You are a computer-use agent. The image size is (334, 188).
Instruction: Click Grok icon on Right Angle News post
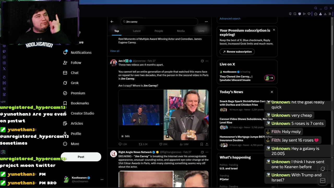202,152
